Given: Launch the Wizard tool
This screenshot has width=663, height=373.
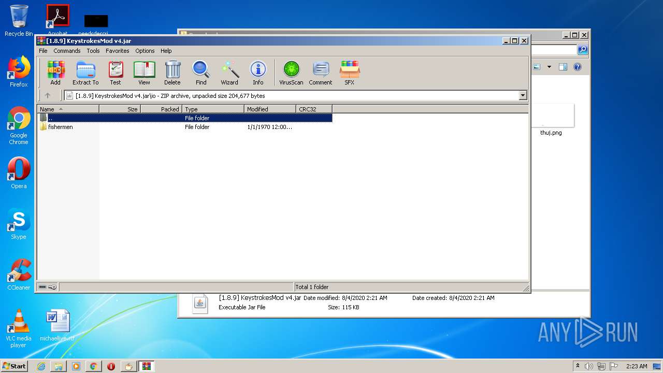Looking at the screenshot, I should (229, 73).
